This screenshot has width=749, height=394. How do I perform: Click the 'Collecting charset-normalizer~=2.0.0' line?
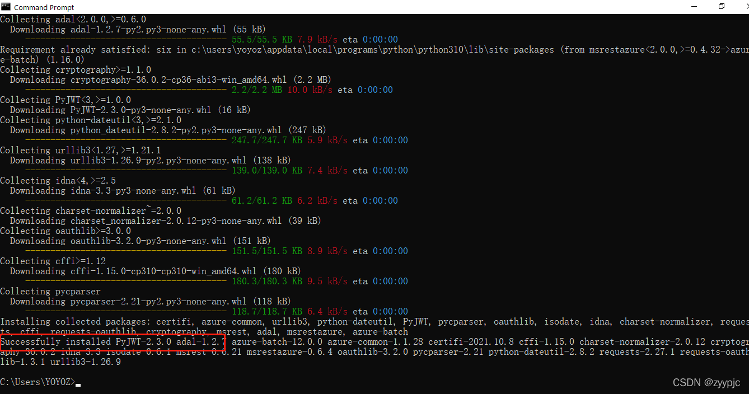tap(91, 211)
